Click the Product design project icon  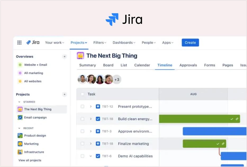coord(20,136)
